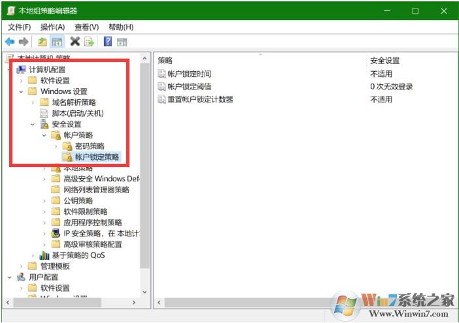Collapse the 帐户策略 node
This screenshot has height=323, width=459.
44,135
